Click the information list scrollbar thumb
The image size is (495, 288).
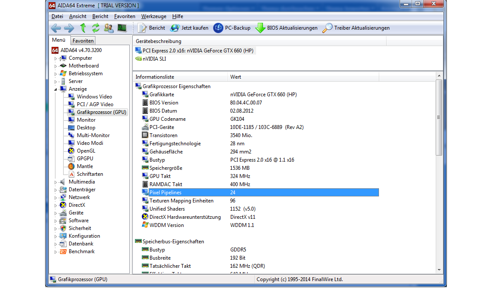(439, 117)
